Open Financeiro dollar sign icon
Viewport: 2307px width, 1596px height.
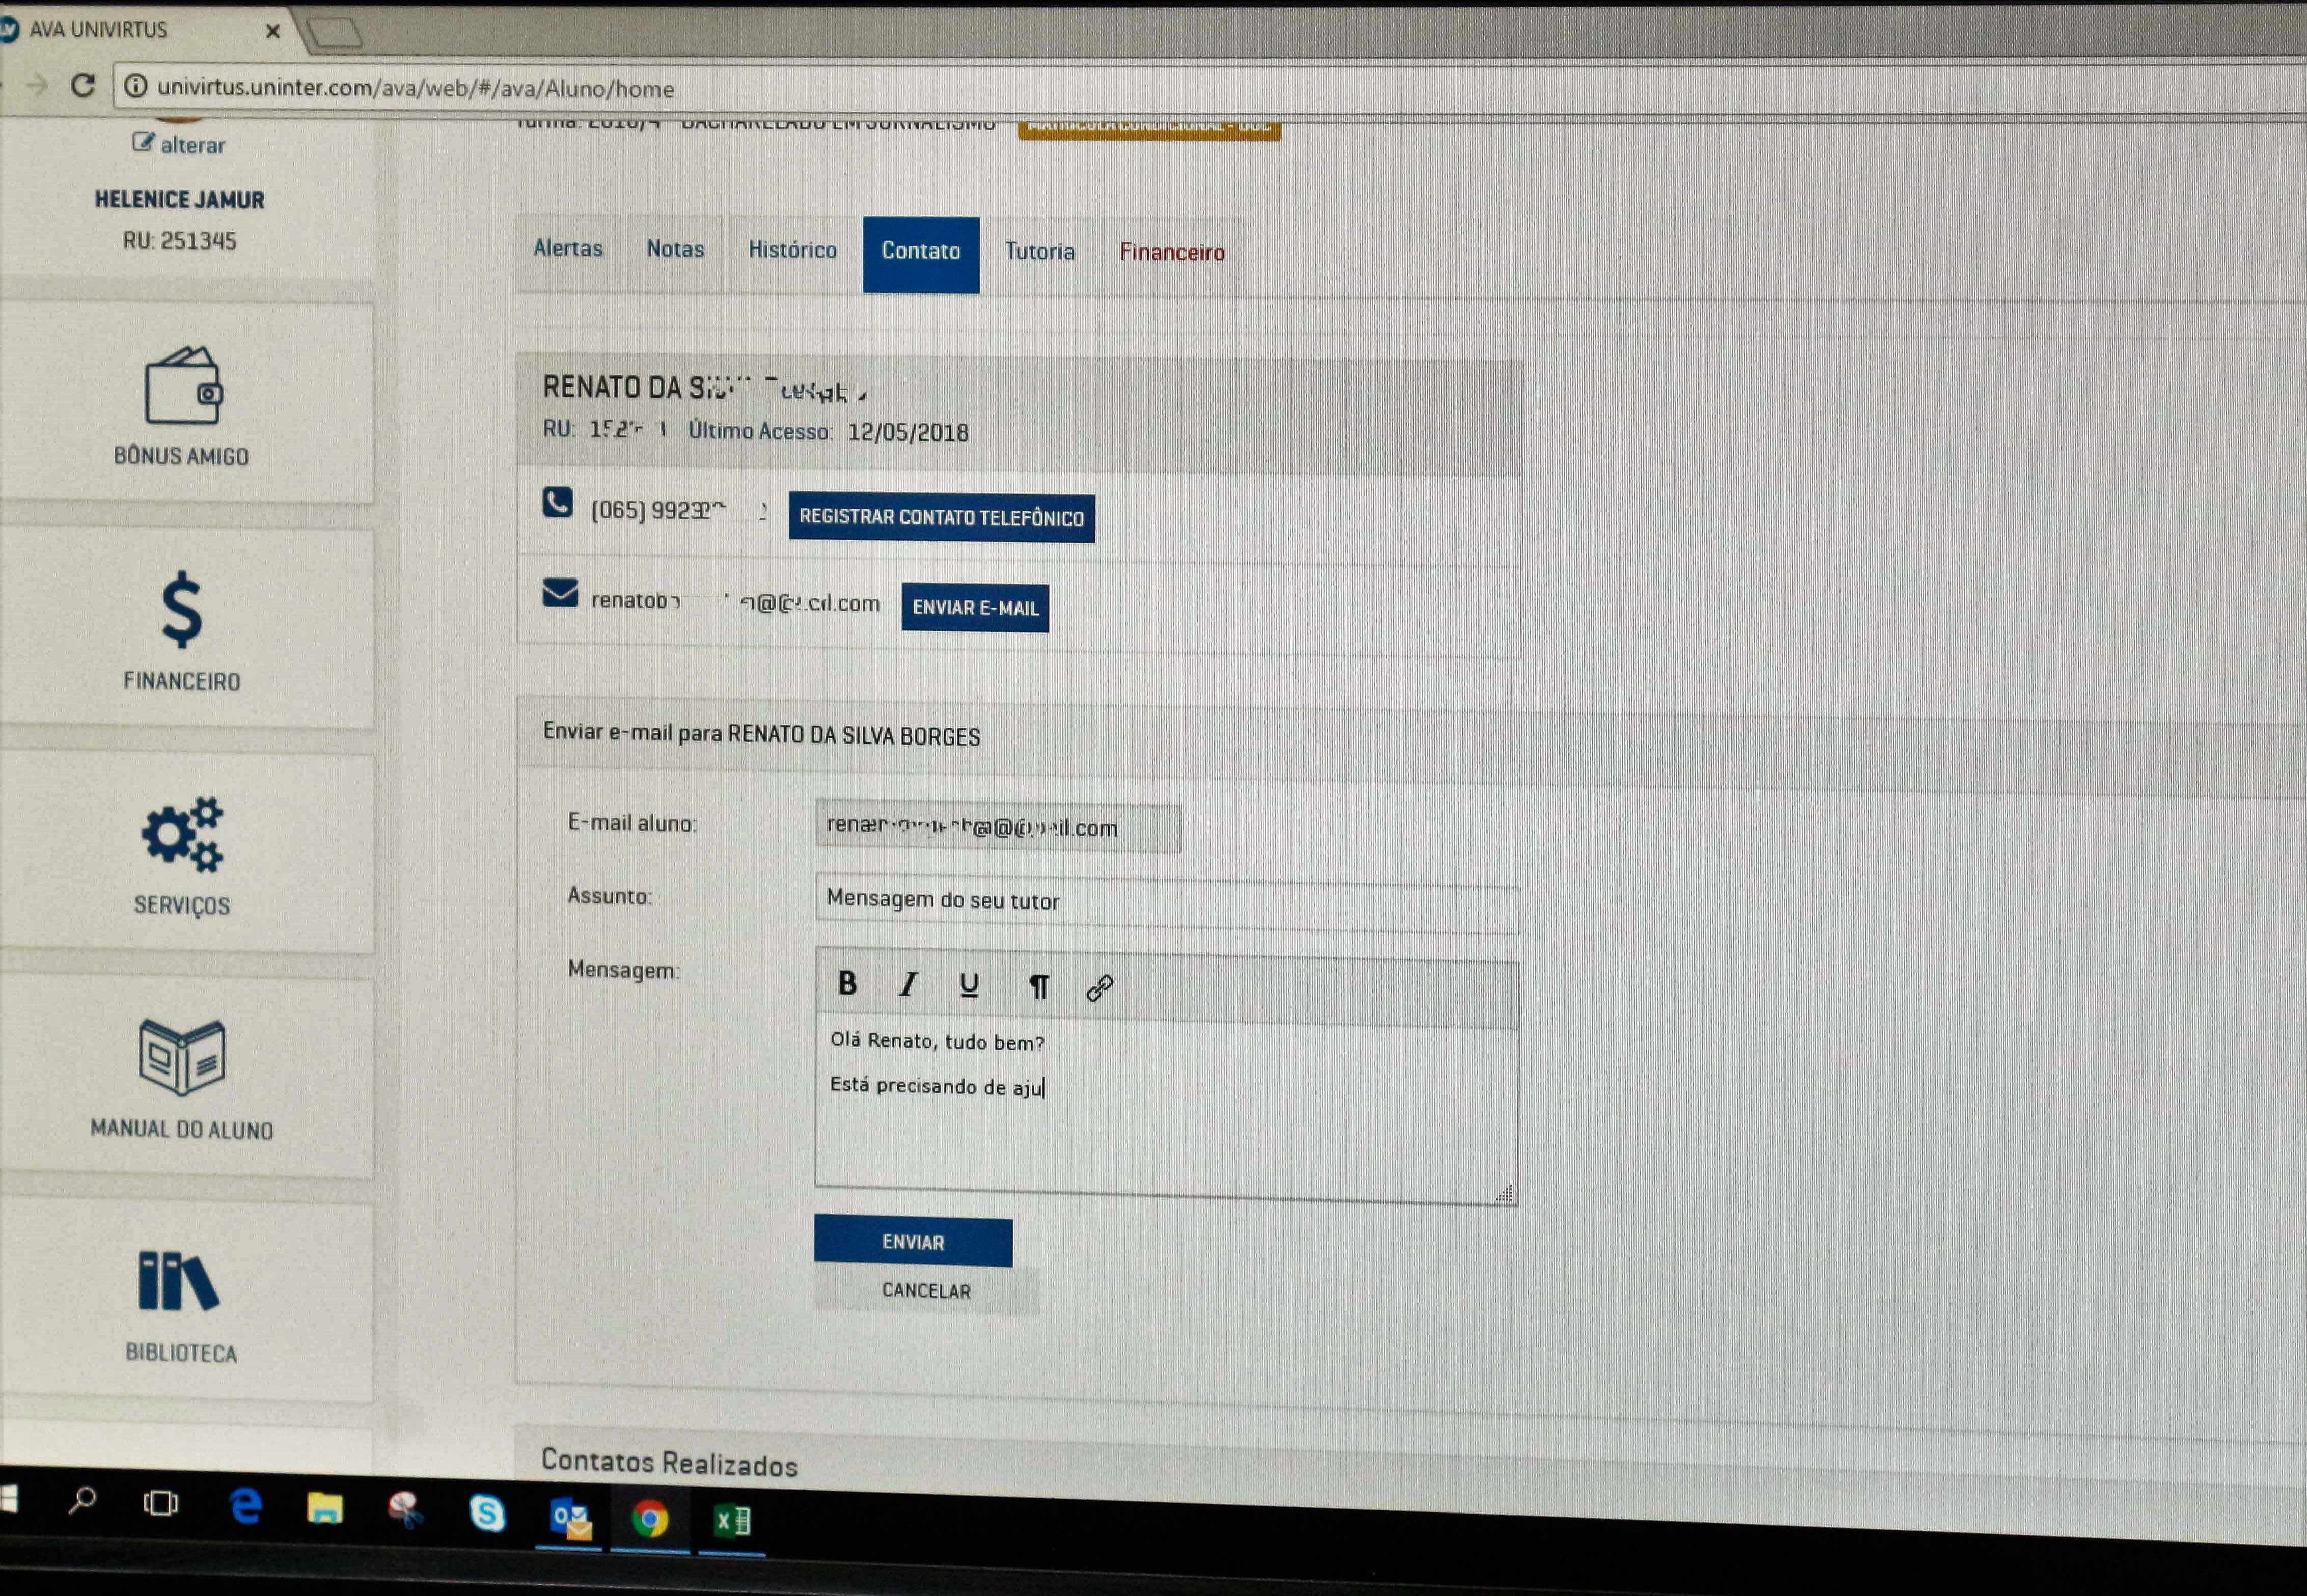click(x=182, y=610)
